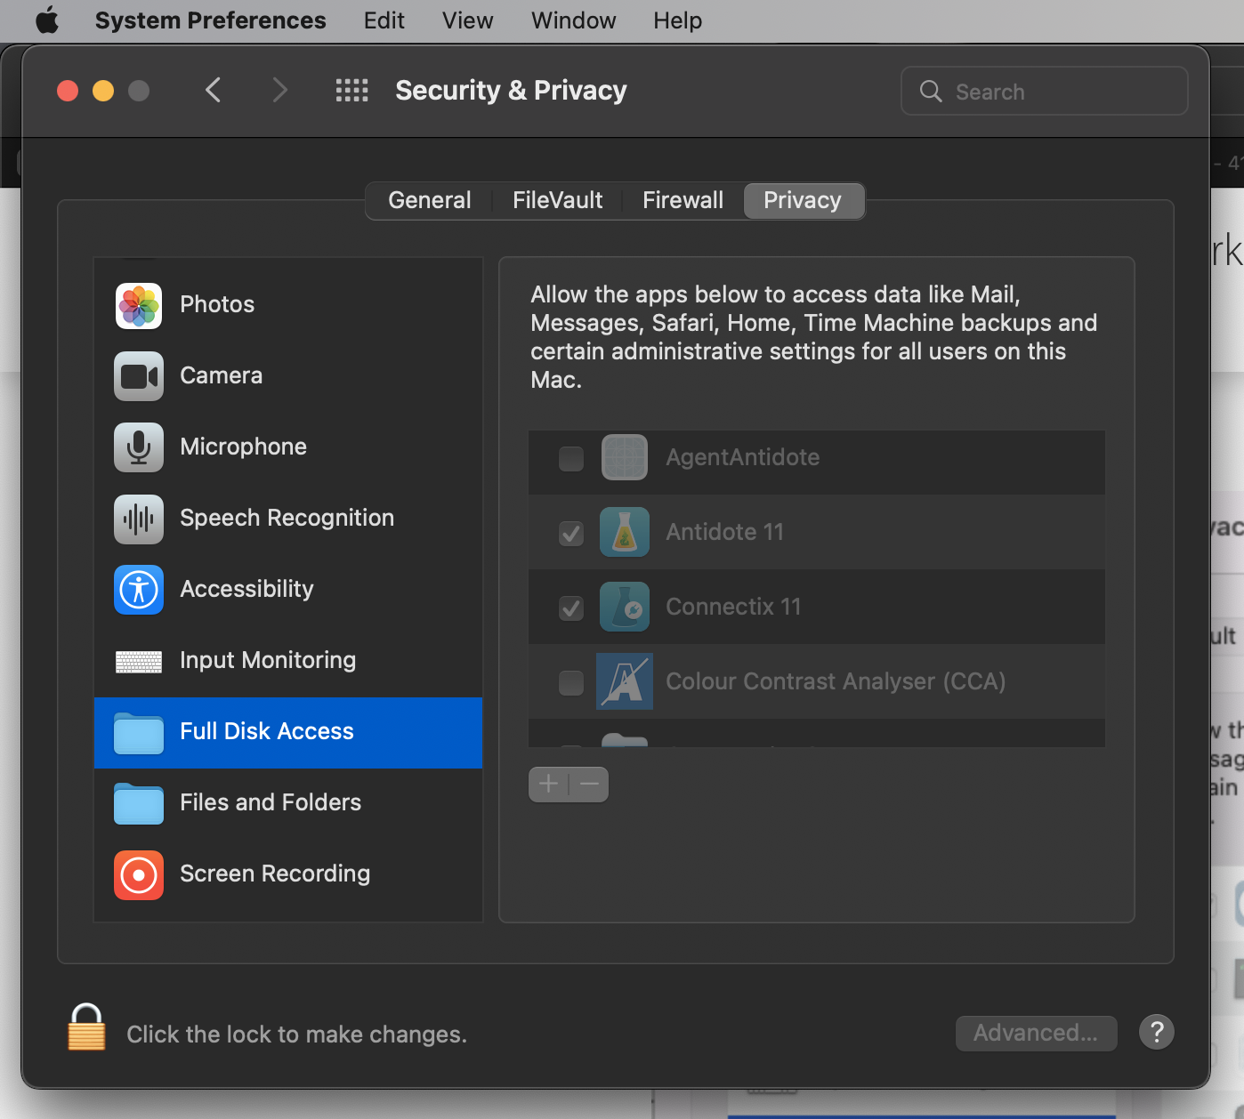Switch to the General tab

[430, 200]
